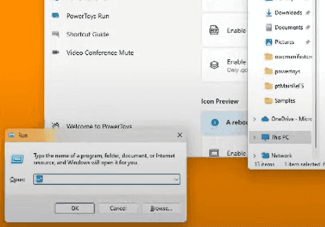Click the Downloads folder icon
This screenshot has width=325, height=227.
pos(269,13)
